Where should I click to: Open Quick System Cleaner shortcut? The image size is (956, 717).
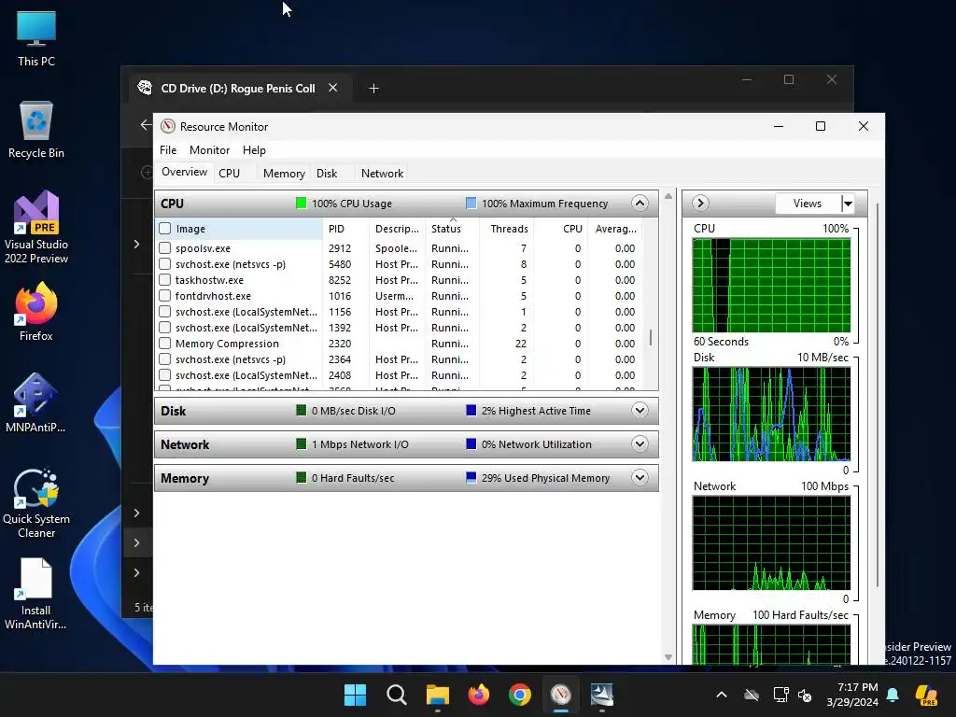coord(36,503)
